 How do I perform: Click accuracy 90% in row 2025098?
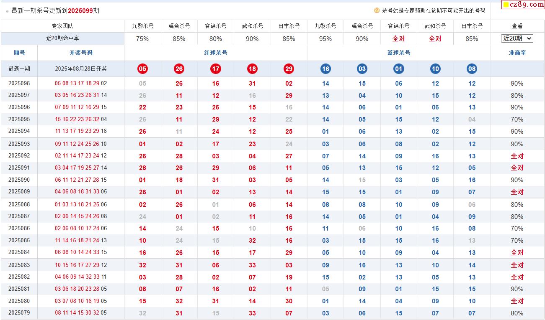[517, 83]
